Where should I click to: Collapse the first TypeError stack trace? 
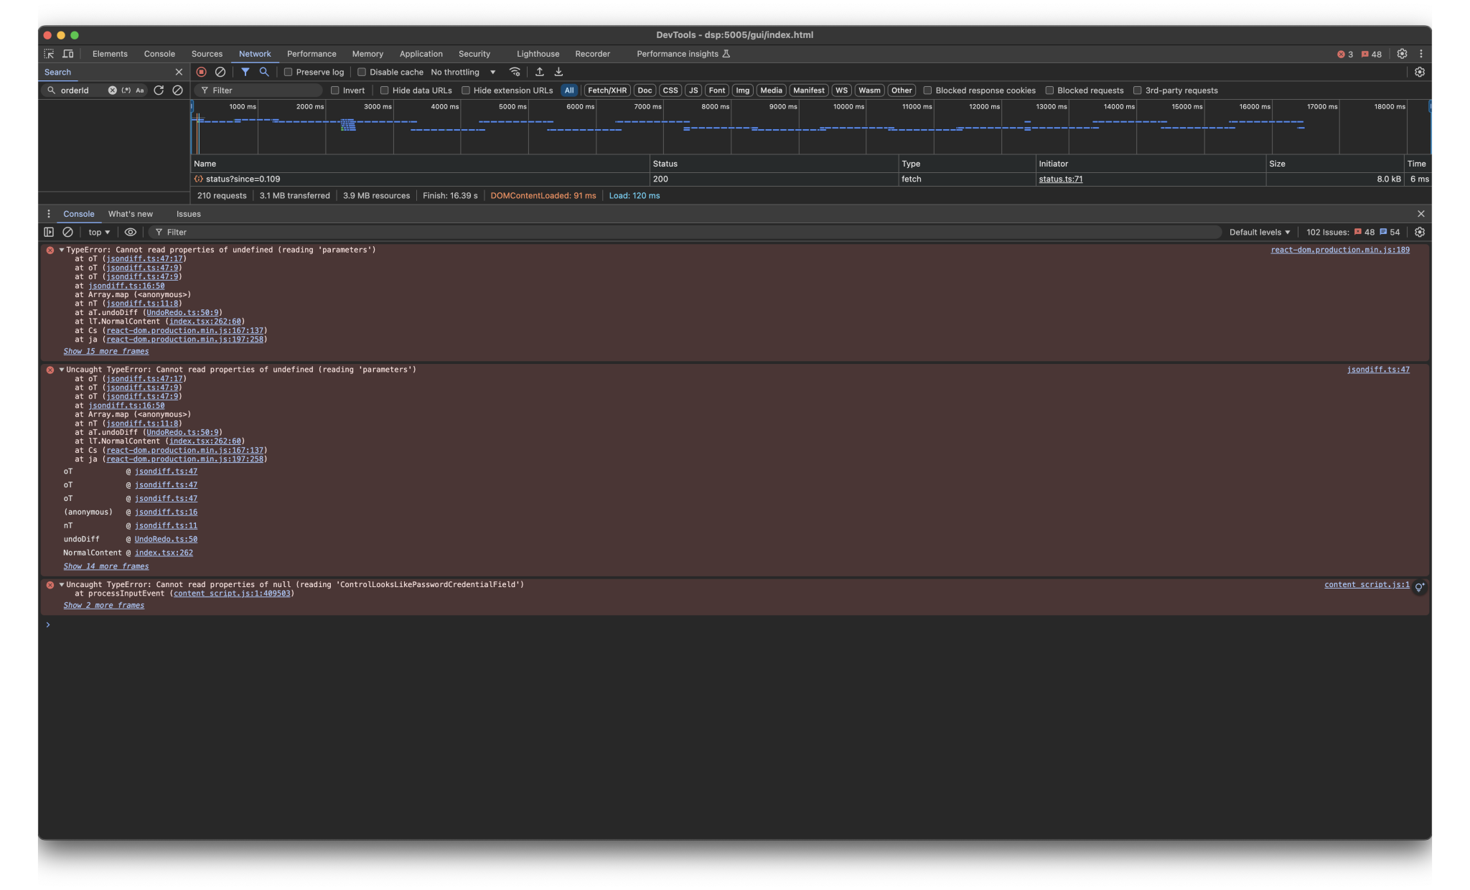coord(62,250)
